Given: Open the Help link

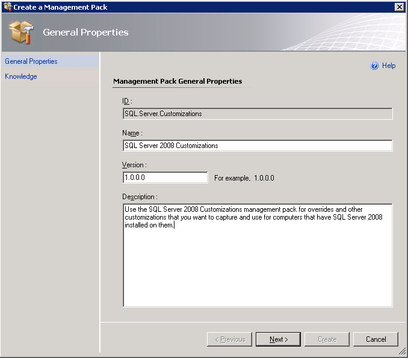Looking at the screenshot, I should click(389, 66).
